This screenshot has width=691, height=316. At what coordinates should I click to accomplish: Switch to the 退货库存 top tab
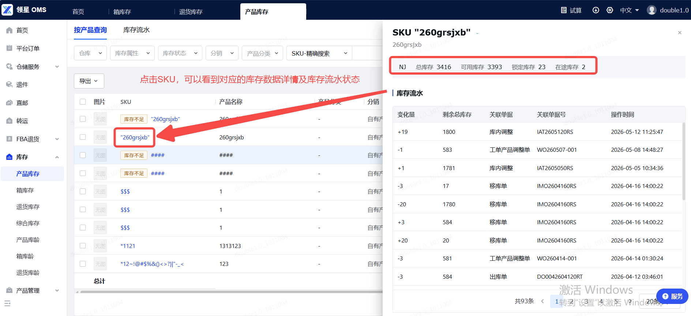pyautogui.click(x=191, y=12)
